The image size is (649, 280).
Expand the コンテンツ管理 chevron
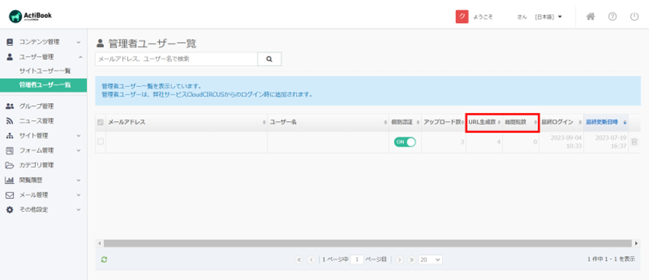78,42
